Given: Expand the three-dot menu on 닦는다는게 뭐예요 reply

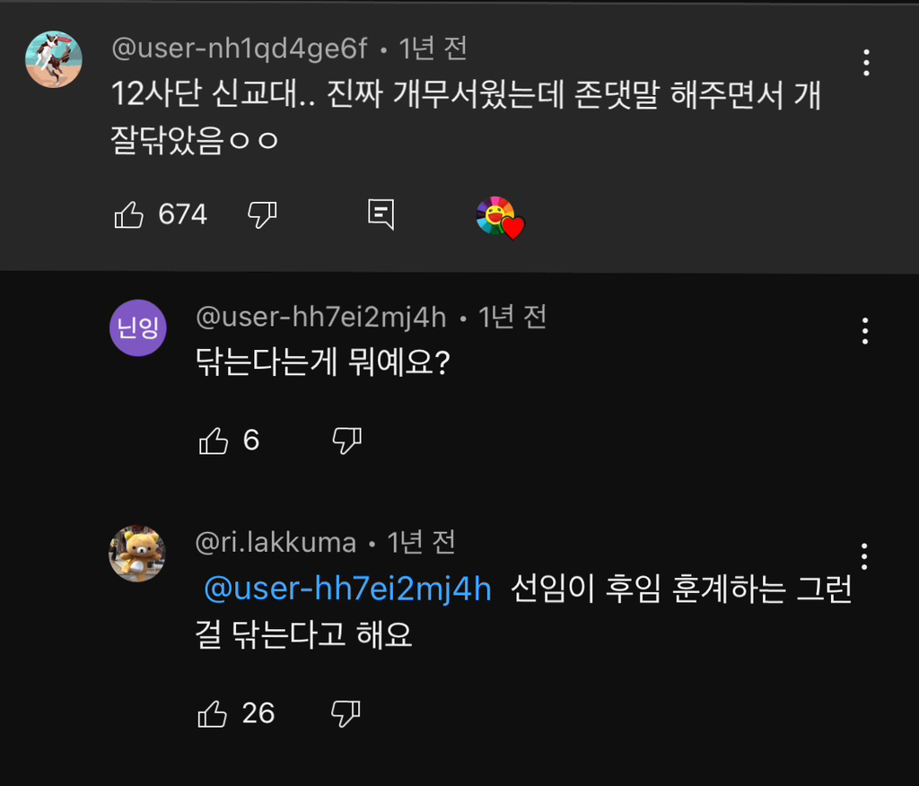Looking at the screenshot, I should [x=865, y=331].
